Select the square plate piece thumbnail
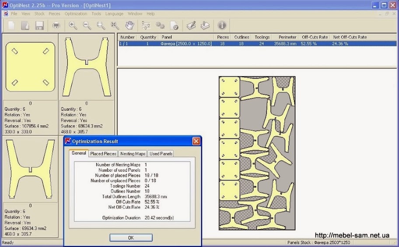This screenshot has height=247, width=399. coord(30,67)
